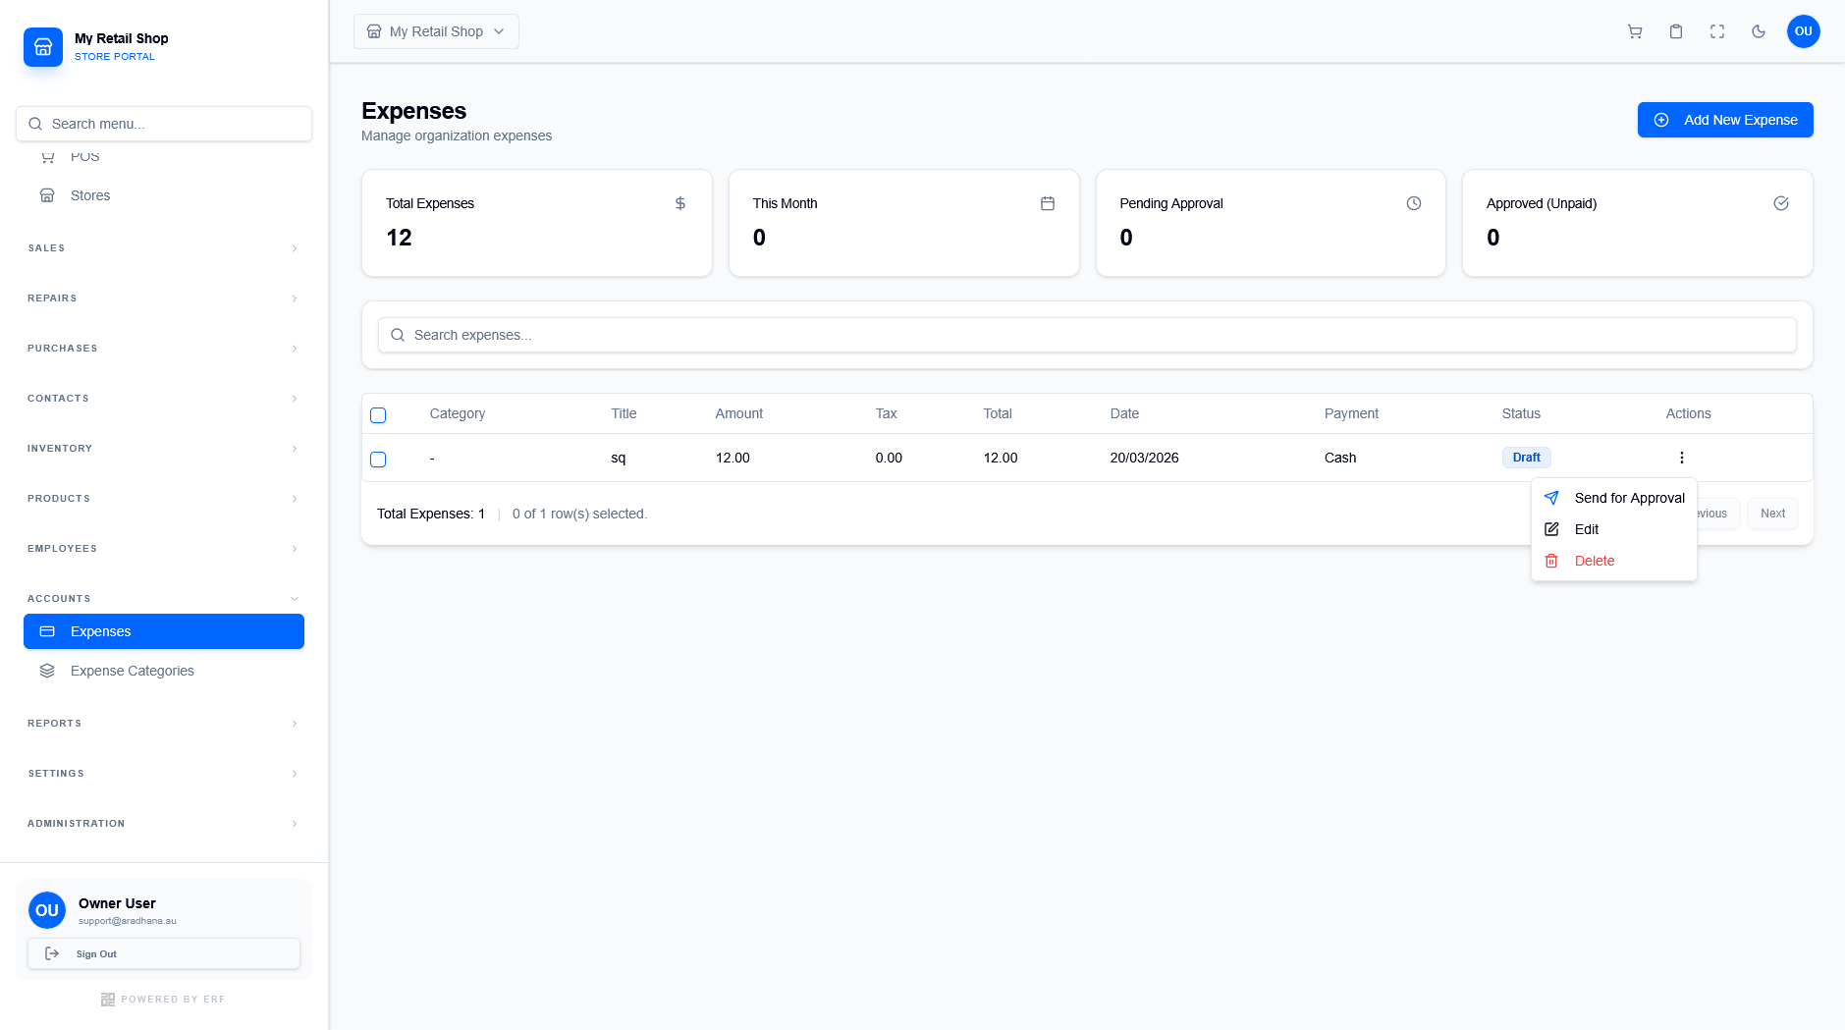This screenshot has height=1030, width=1845.
Task: Click the clipboard icon in top bar
Action: click(1676, 31)
